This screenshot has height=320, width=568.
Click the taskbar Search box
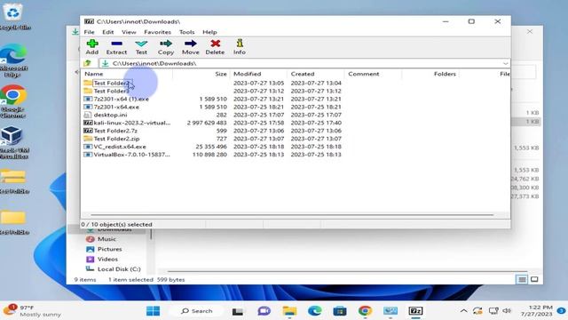[x=197, y=311]
